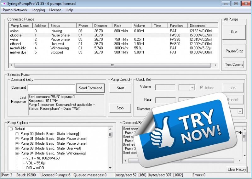Click 'Errors: 0' in status bar
The width and height of the screenshot is (252, 179).
[x=199, y=175]
